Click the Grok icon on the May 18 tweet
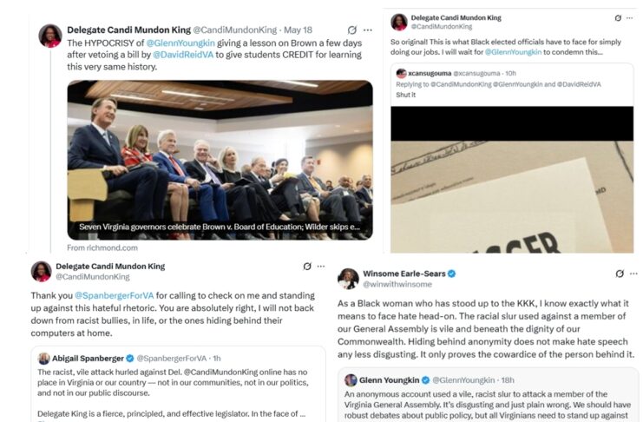 pyautogui.click(x=351, y=30)
